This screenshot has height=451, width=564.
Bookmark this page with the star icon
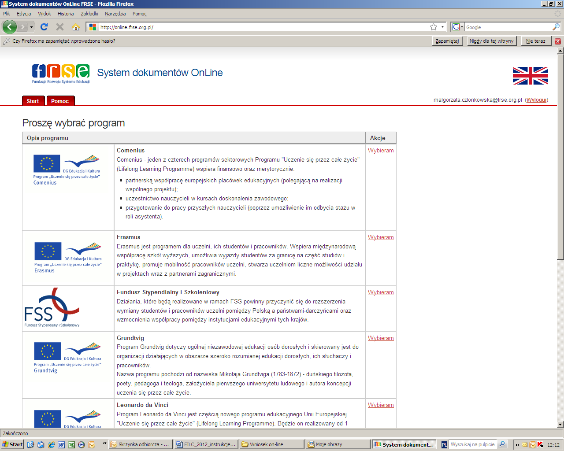coord(434,27)
